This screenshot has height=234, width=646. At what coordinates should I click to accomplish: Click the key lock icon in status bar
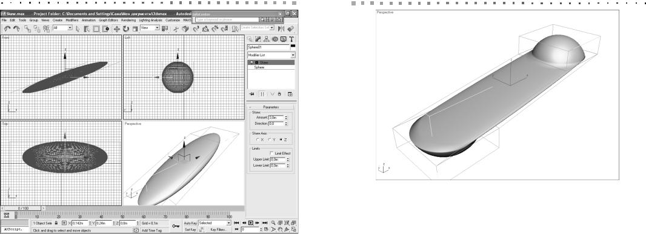[x=176, y=226]
